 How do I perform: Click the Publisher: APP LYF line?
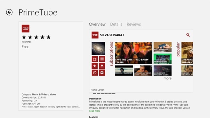31,104
